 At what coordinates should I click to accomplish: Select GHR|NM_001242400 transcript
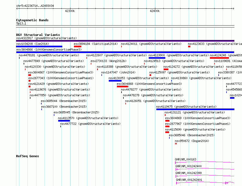coord(188,166)
